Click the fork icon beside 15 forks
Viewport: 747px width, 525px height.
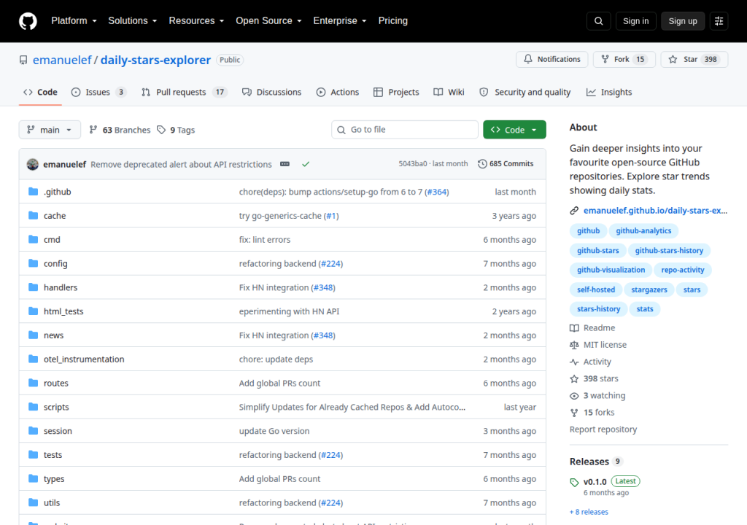point(574,413)
